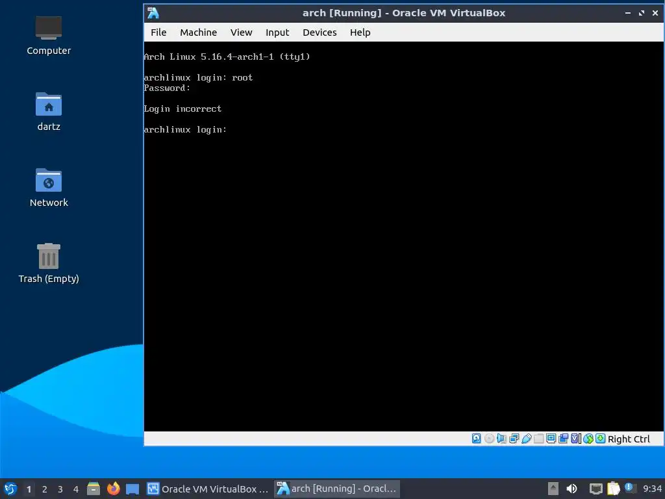The height and width of the screenshot is (499, 665).
Task: Click the 'Login incorrect' text in terminal
Action: point(182,109)
